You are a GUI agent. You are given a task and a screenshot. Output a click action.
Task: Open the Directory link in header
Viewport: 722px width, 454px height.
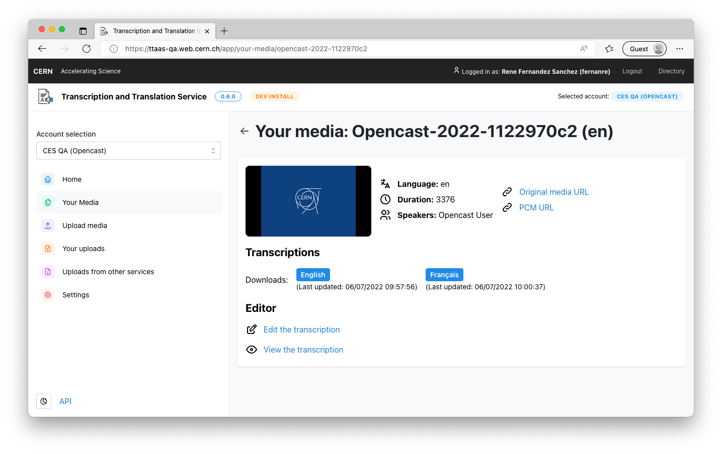(671, 71)
